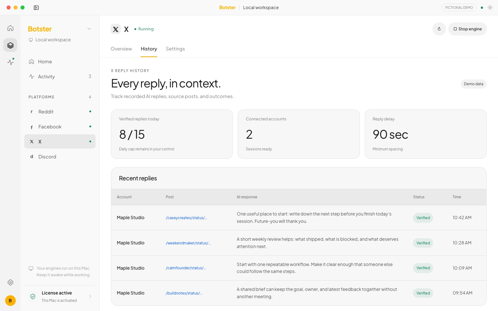Switch to the History tab
The height and width of the screenshot is (311, 498).
149,49
